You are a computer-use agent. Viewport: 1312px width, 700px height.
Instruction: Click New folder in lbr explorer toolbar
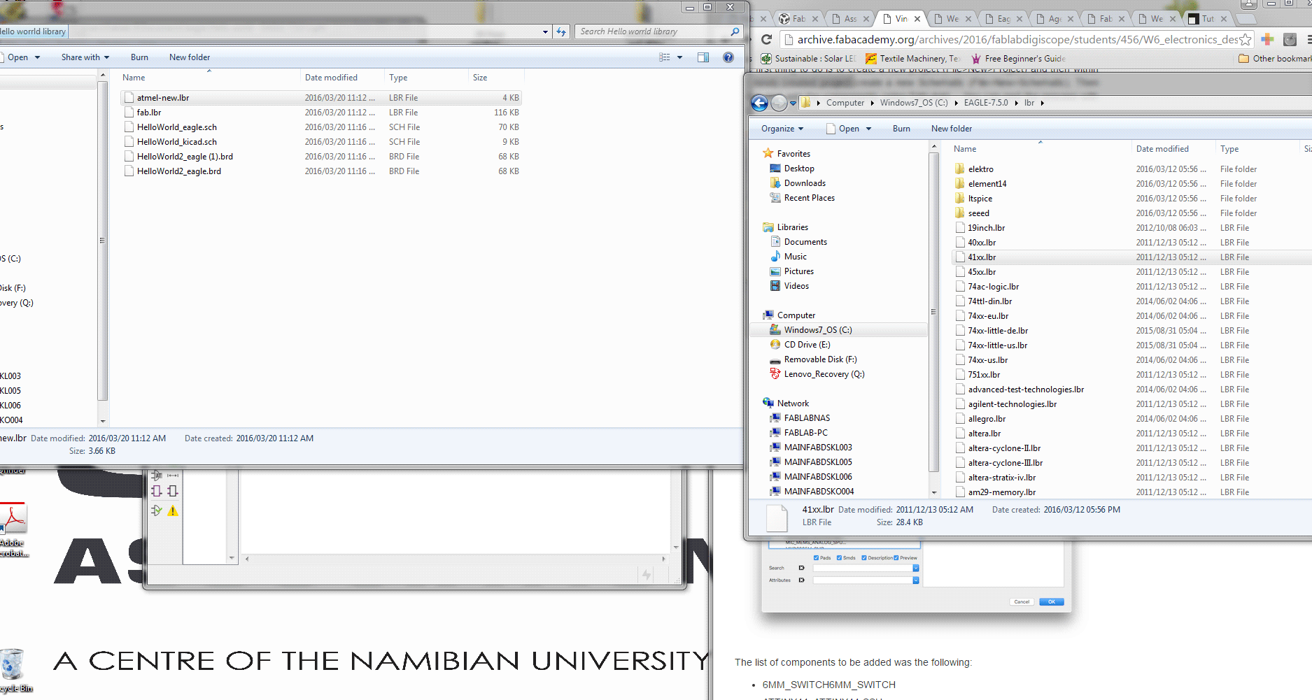click(x=952, y=129)
